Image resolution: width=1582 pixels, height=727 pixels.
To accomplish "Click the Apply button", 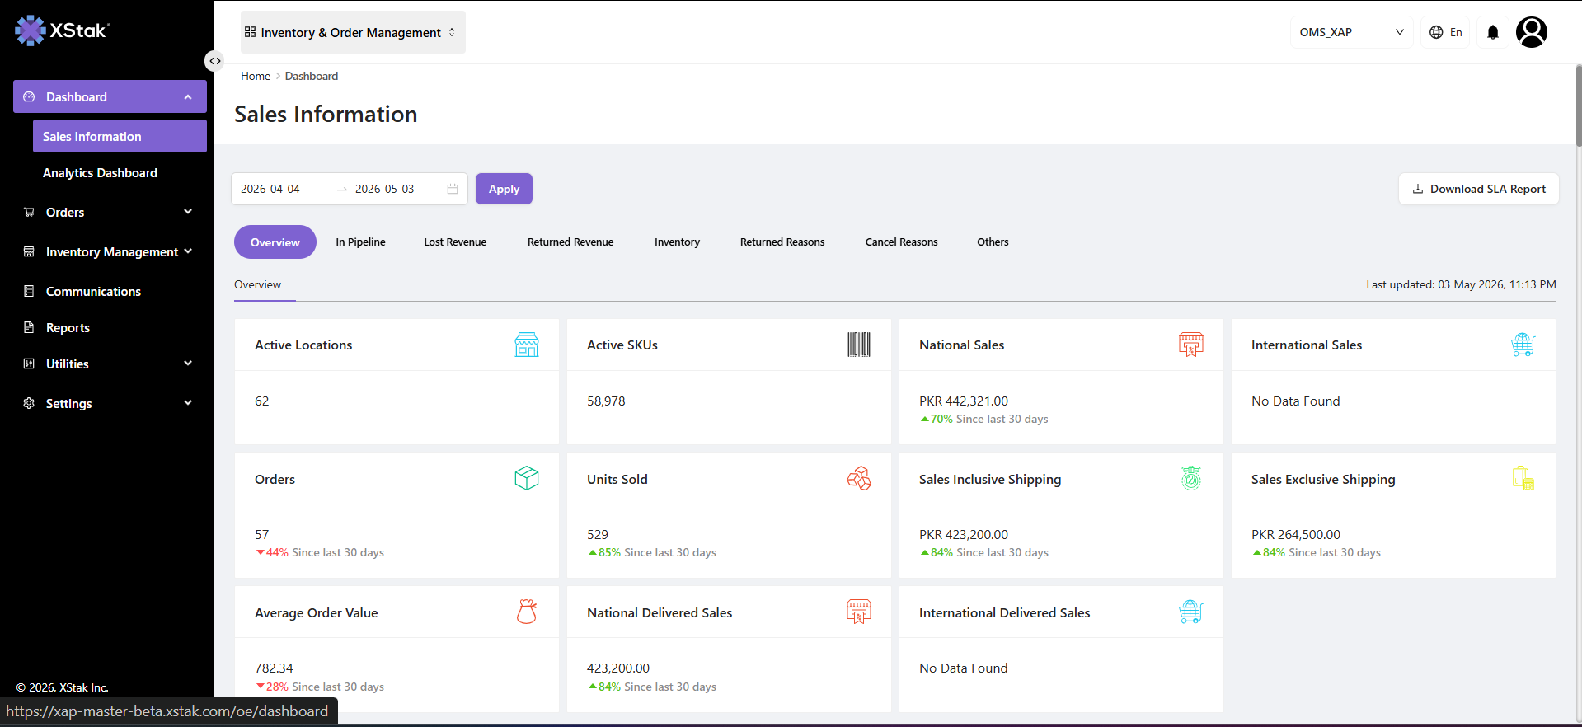I will point(504,189).
